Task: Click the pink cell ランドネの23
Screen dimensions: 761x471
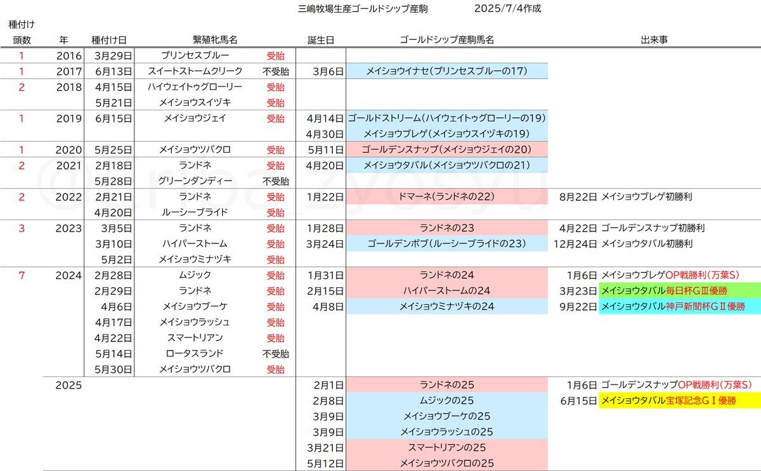Action: pyautogui.click(x=446, y=228)
